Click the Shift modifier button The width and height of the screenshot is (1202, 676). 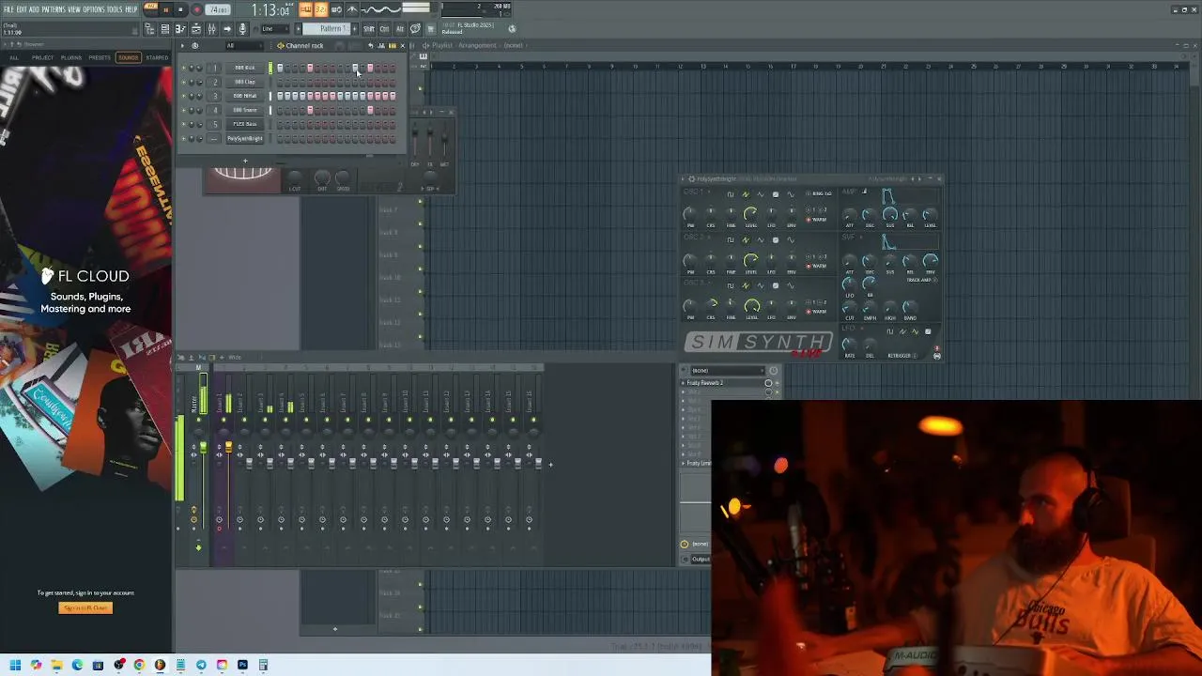368,29
